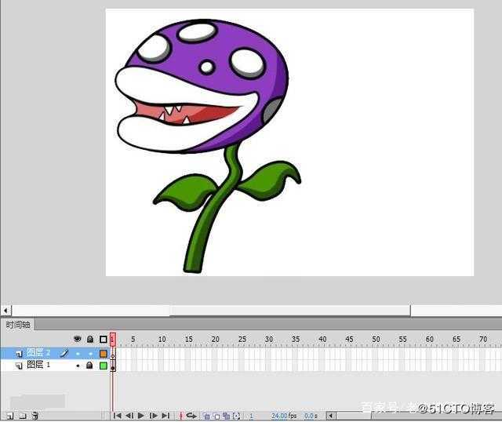The image size is (502, 422).
Task: Click frame 50 on the timeline ruler
Action: (376, 339)
